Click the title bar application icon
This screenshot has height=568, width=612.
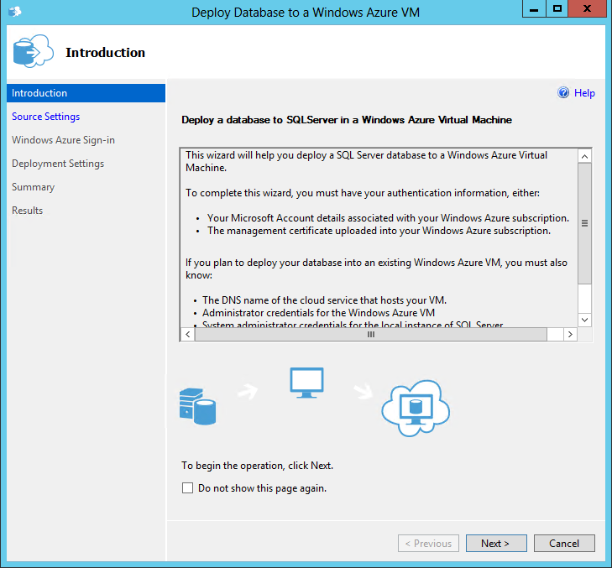coord(13,12)
